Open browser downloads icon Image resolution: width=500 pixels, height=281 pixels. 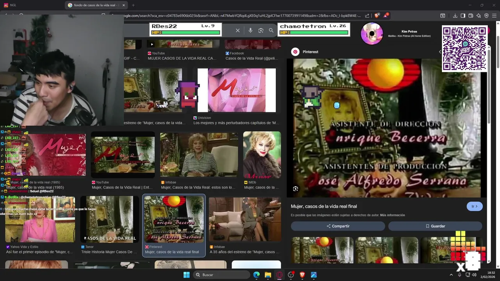pos(455,16)
